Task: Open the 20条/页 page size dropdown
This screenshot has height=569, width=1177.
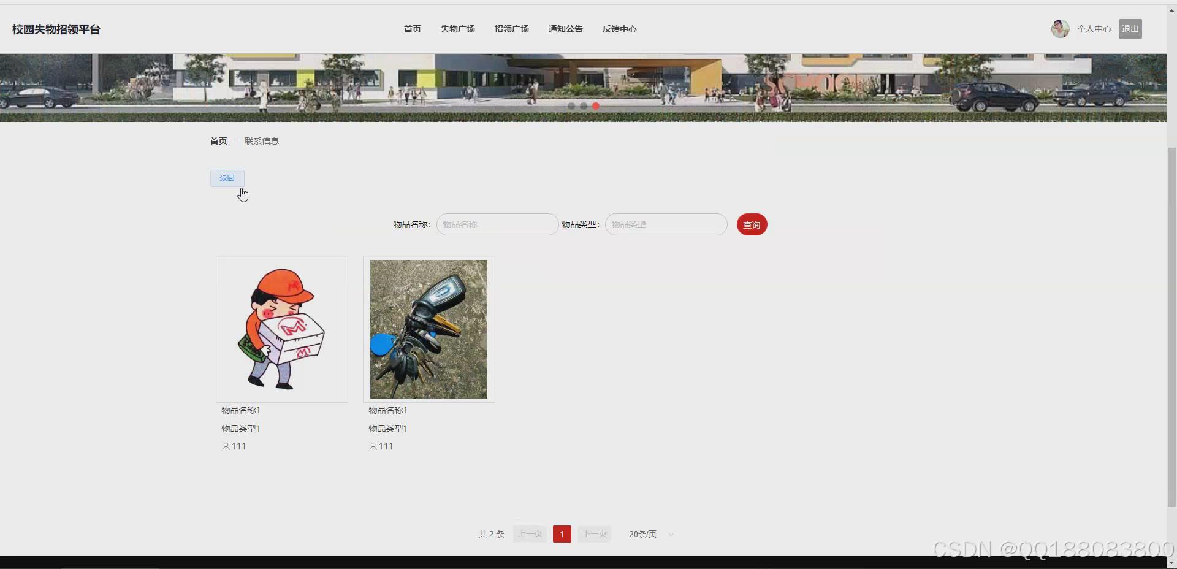Action: point(644,534)
